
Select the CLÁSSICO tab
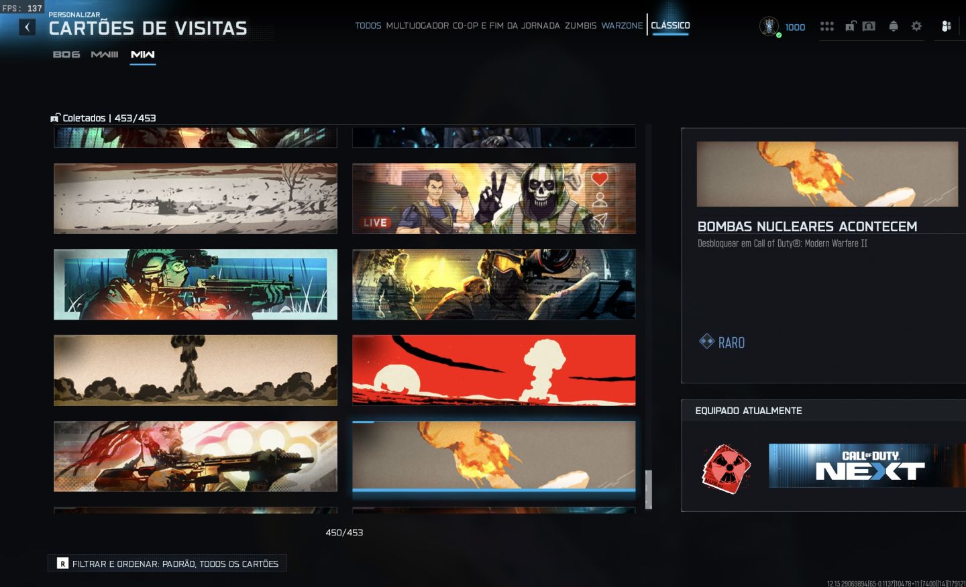(x=670, y=25)
